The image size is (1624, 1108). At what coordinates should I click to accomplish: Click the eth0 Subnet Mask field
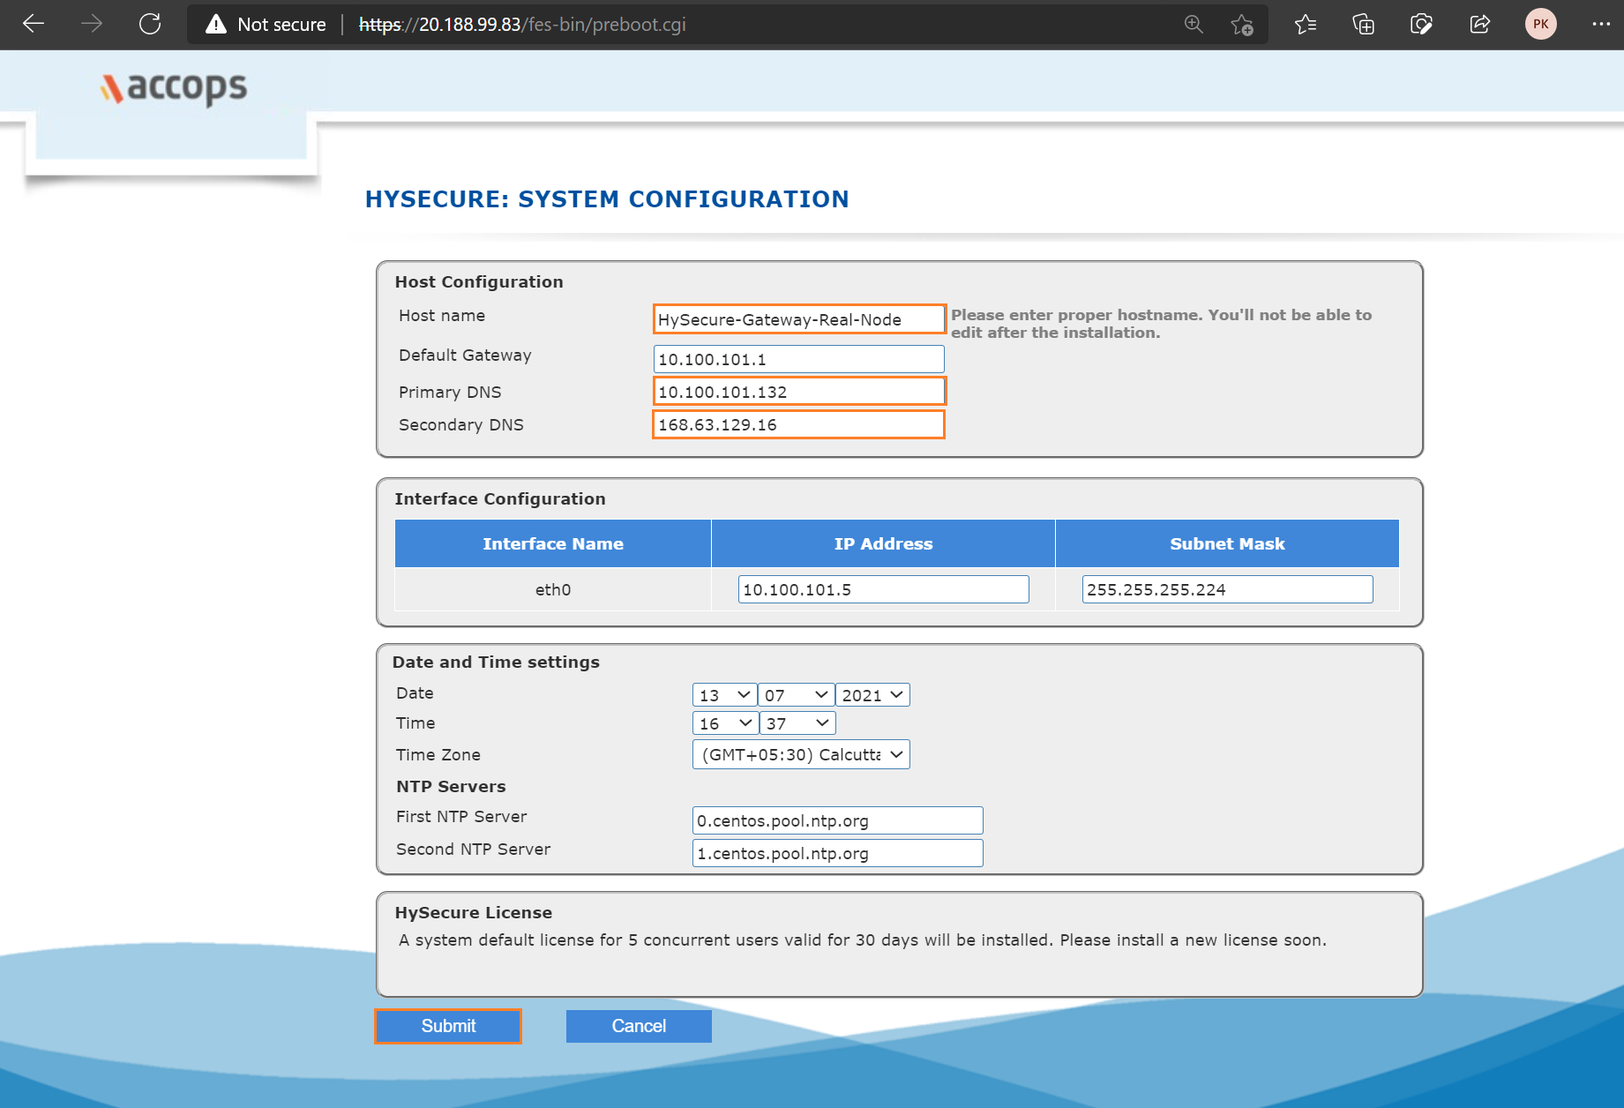coord(1228,589)
